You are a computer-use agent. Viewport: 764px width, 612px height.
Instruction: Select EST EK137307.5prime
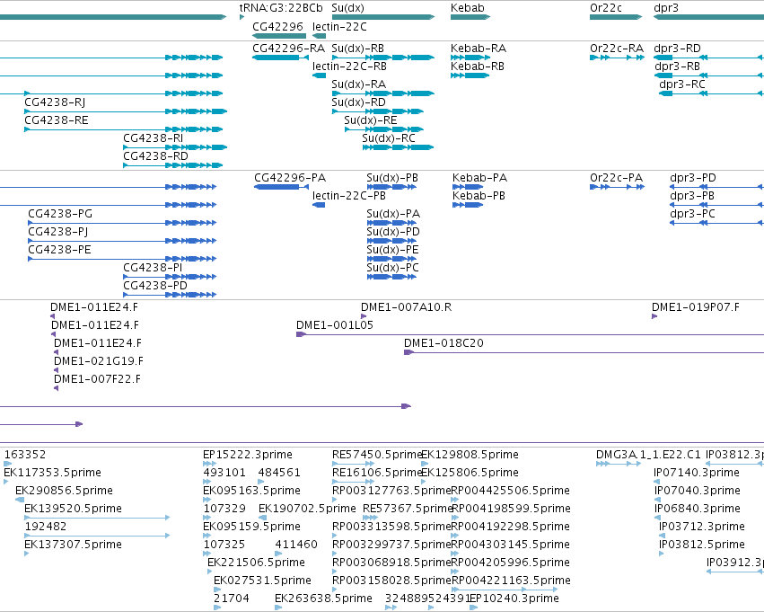tap(73, 545)
